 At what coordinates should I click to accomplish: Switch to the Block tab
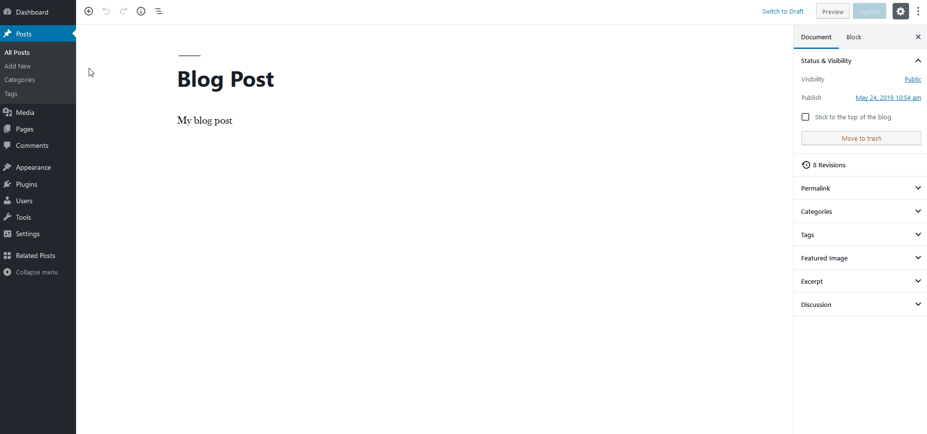point(854,37)
